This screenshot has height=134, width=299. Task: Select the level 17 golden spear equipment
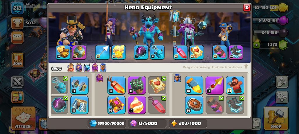[x=215, y=85]
